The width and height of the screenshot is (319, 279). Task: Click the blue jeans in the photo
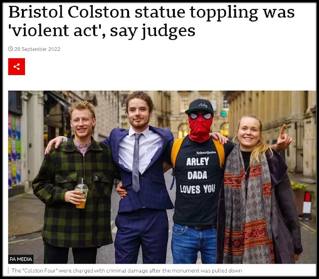[x=194, y=244]
